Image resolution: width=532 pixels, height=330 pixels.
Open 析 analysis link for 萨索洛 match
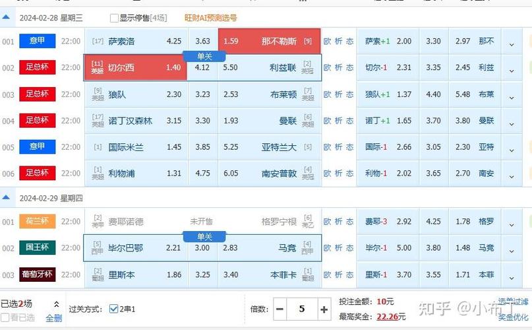pyautogui.click(x=338, y=41)
